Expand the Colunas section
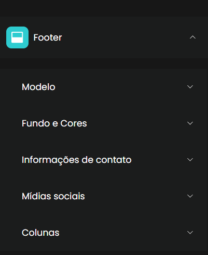Screen dimensions: 208x255 (104, 233)
